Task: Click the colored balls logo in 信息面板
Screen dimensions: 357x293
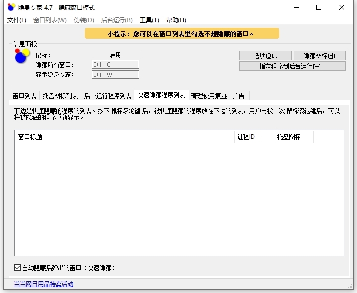Action: (22, 56)
